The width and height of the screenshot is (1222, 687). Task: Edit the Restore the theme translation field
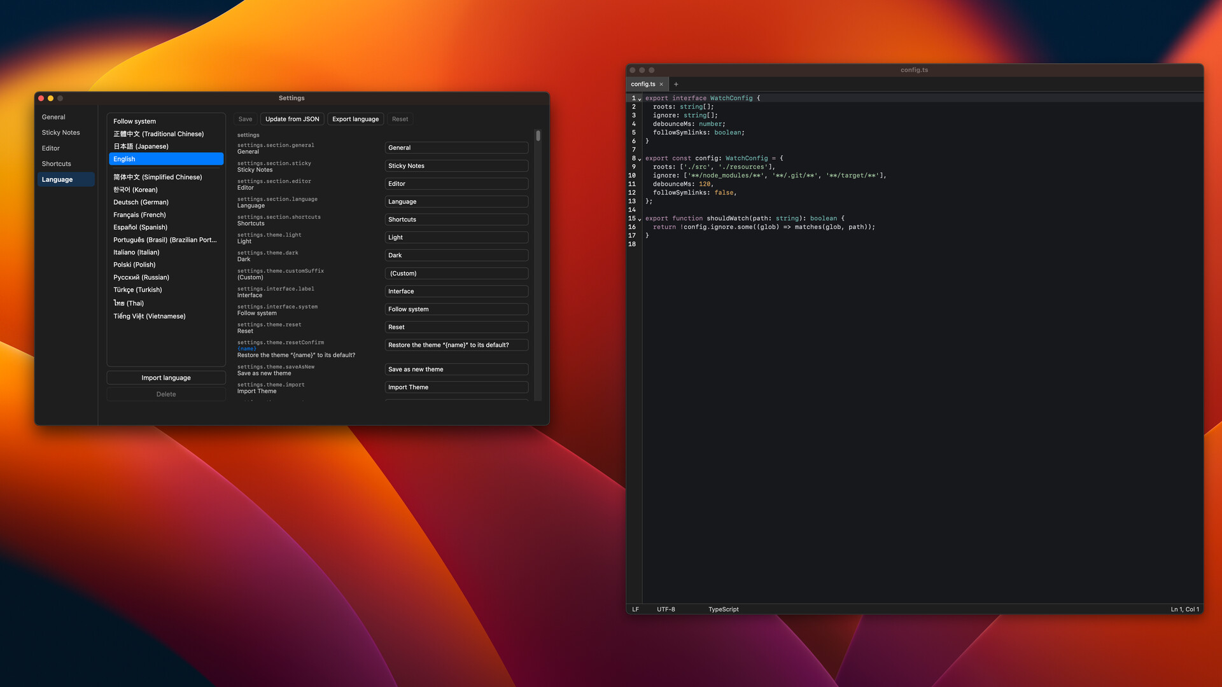coord(456,345)
